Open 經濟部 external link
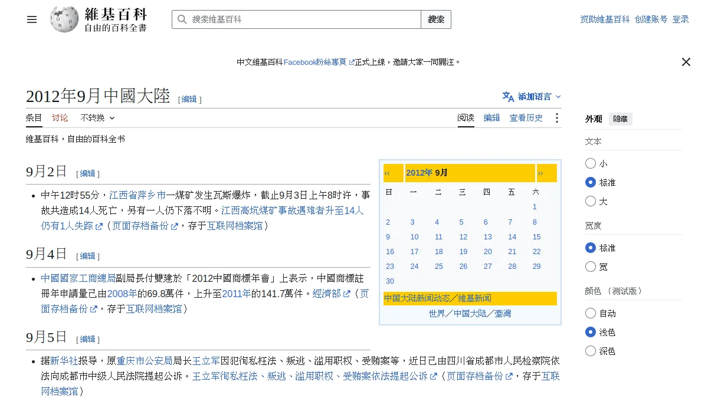This screenshot has height=398, width=708. click(x=332, y=294)
